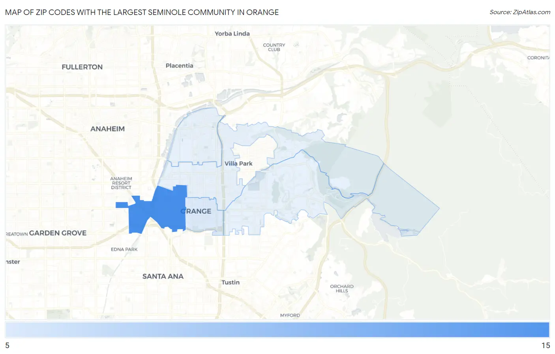Click the Source: ZipAtlas.com credit
555x354 pixels.
[x=520, y=12]
